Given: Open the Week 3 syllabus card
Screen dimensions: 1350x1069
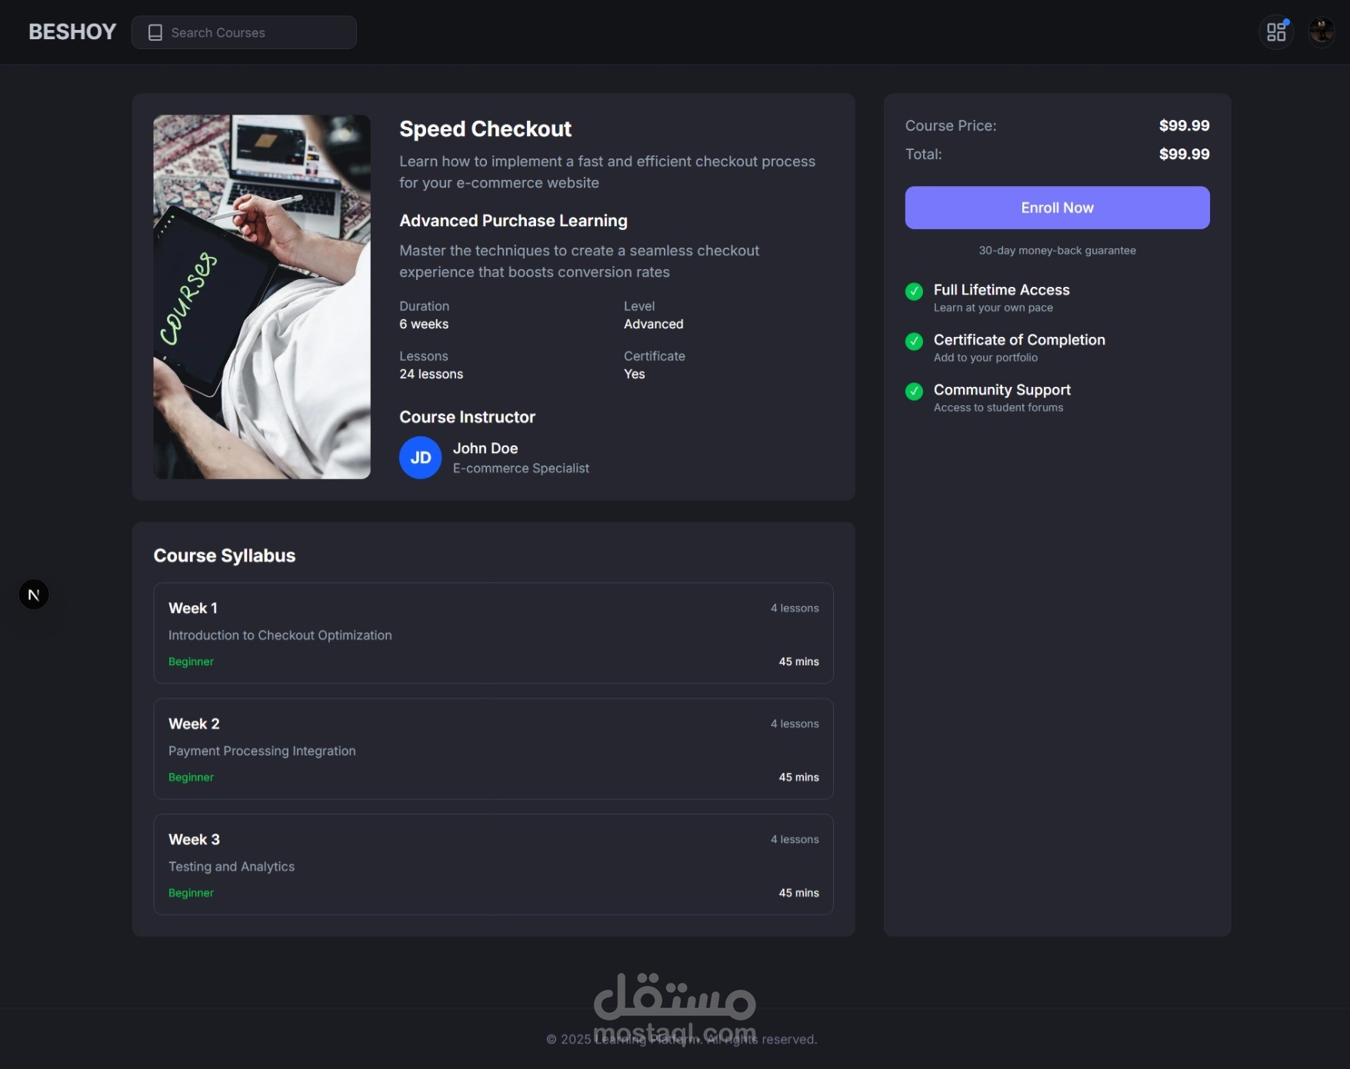Looking at the screenshot, I should (493, 864).
